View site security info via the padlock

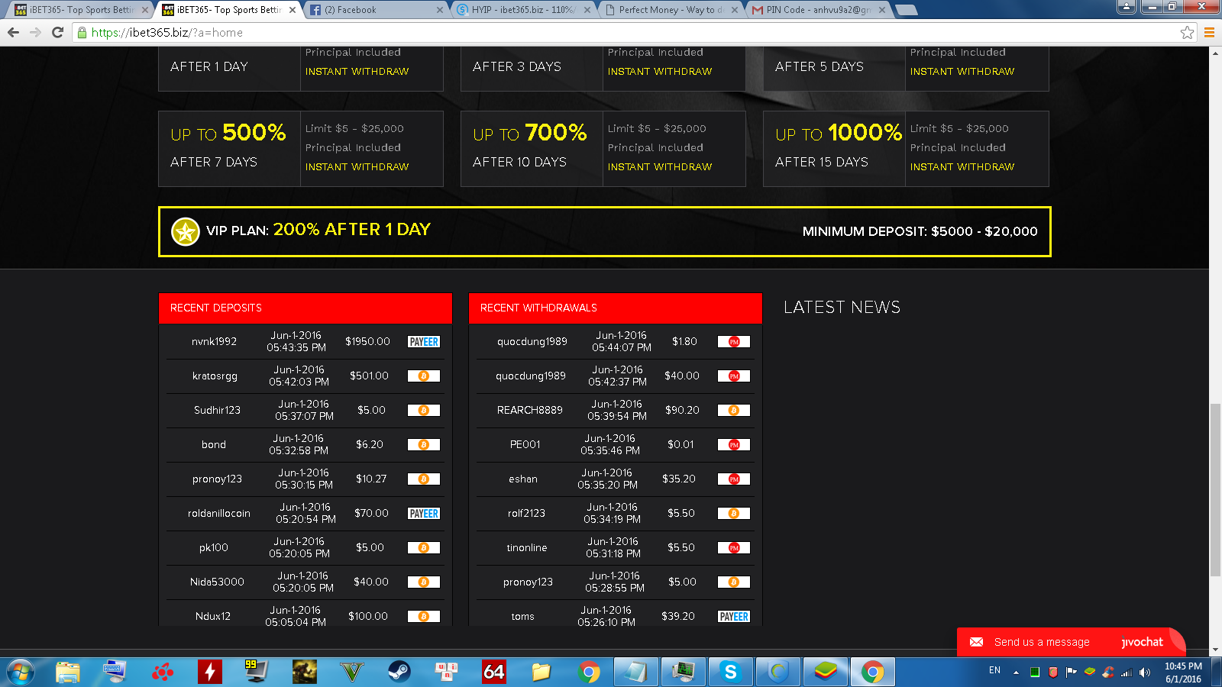[x=82, y=33]
